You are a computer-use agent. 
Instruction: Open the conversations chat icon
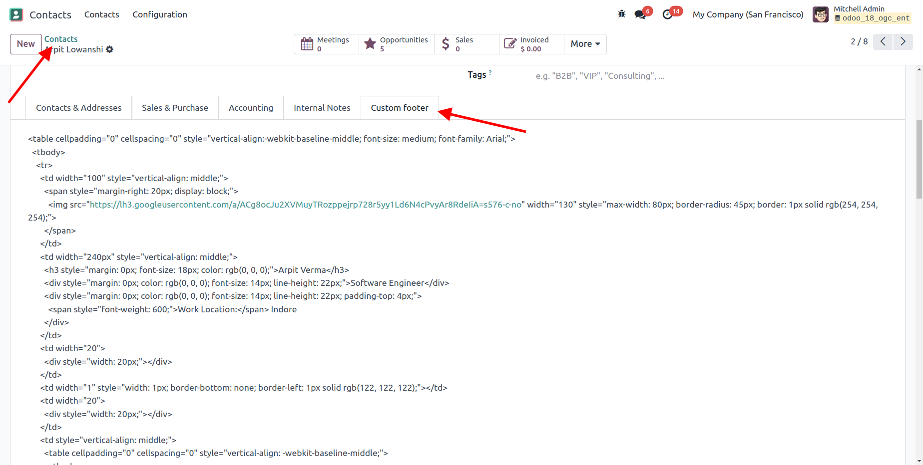(x=640, y=14)
